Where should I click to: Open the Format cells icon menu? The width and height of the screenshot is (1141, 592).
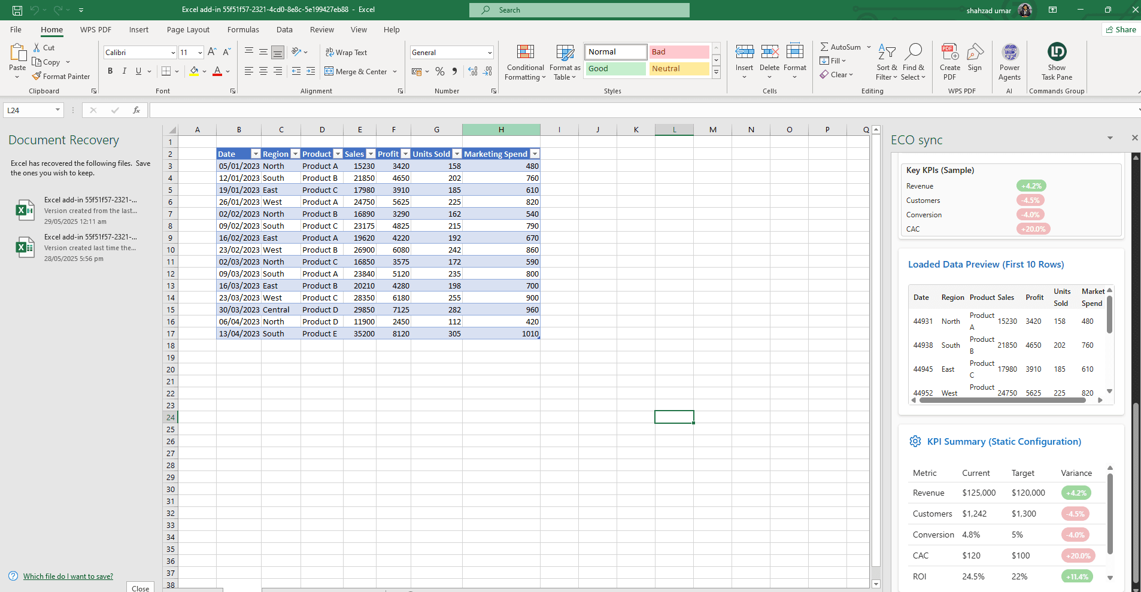pyautogui.click(x=795, y=51)
